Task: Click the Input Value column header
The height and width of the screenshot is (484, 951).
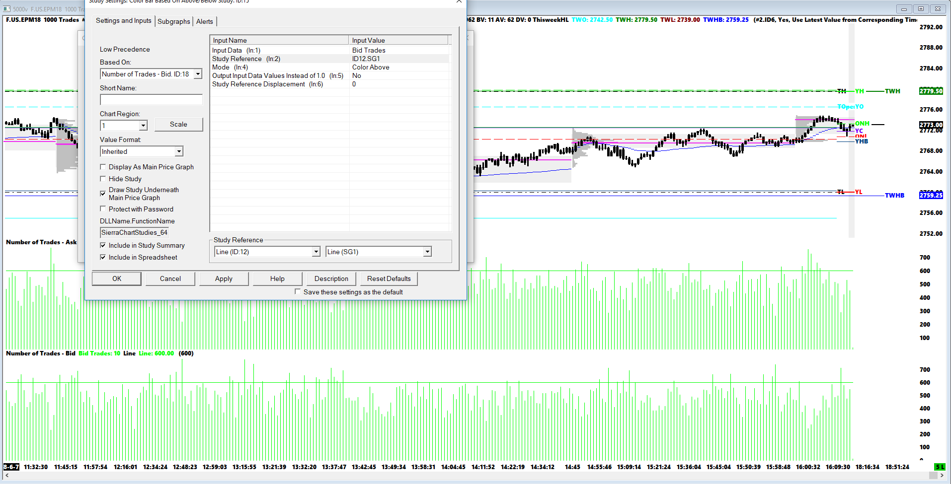Action: point(398,40)
